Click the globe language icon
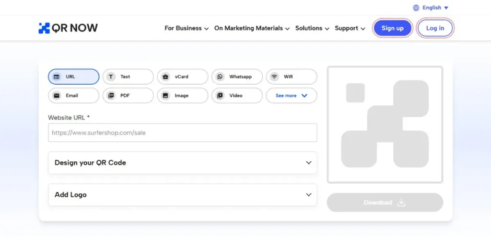The height and width of the screenshot is (245, 491). [416, 8]
